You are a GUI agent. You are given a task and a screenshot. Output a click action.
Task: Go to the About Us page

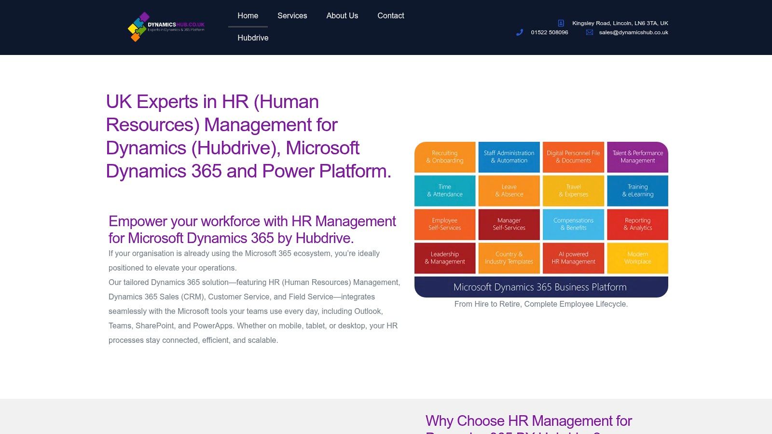(342, 15)
